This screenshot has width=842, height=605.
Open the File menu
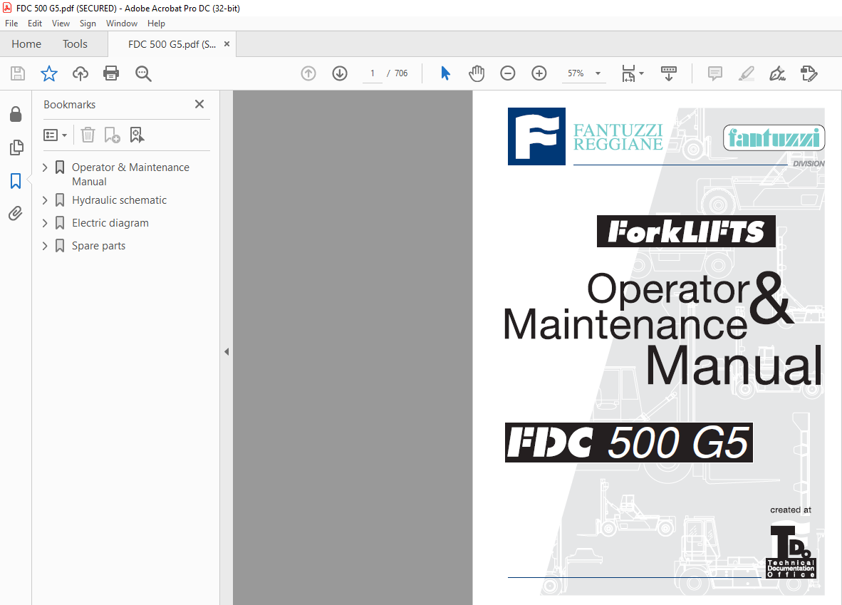(x=11, y=23)
